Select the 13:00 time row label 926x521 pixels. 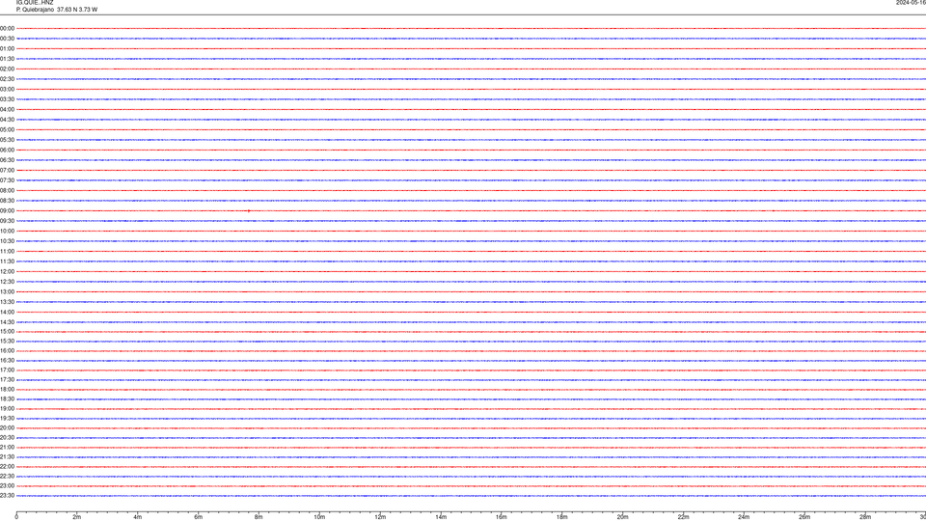[7, 291]
